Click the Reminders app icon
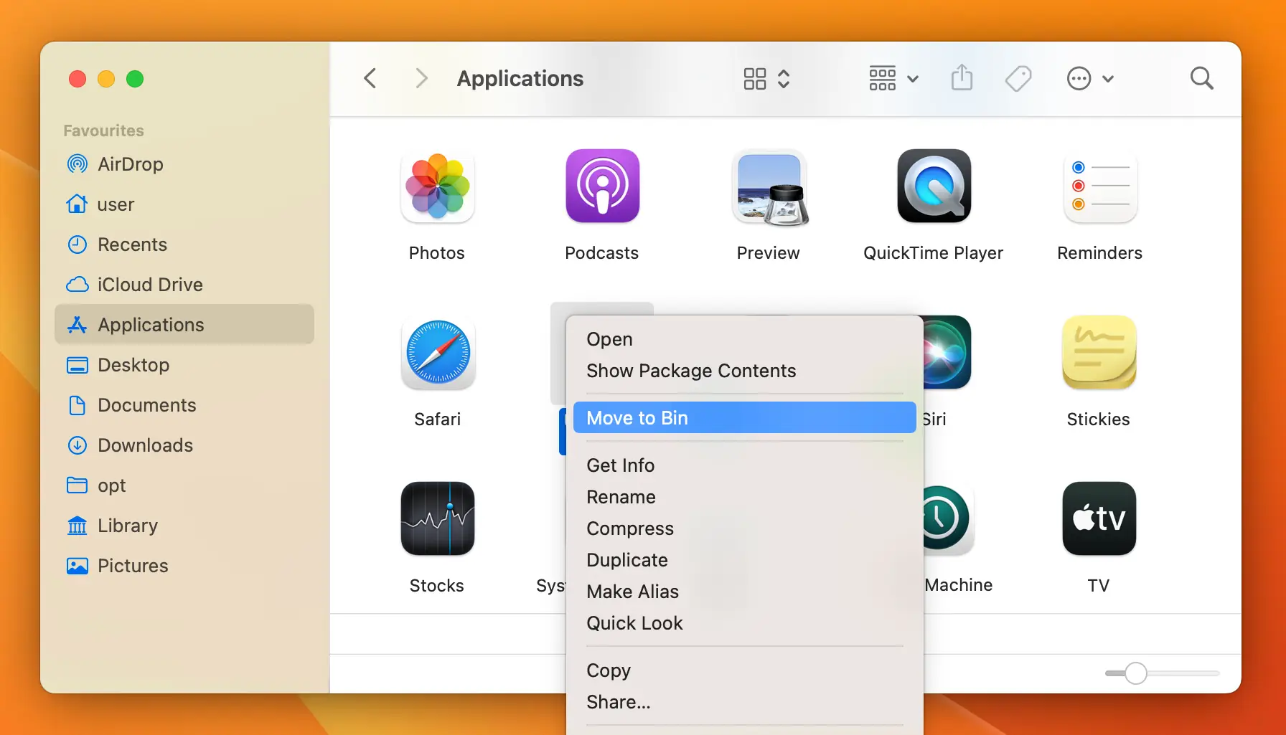 click(x=1099, y=186)
